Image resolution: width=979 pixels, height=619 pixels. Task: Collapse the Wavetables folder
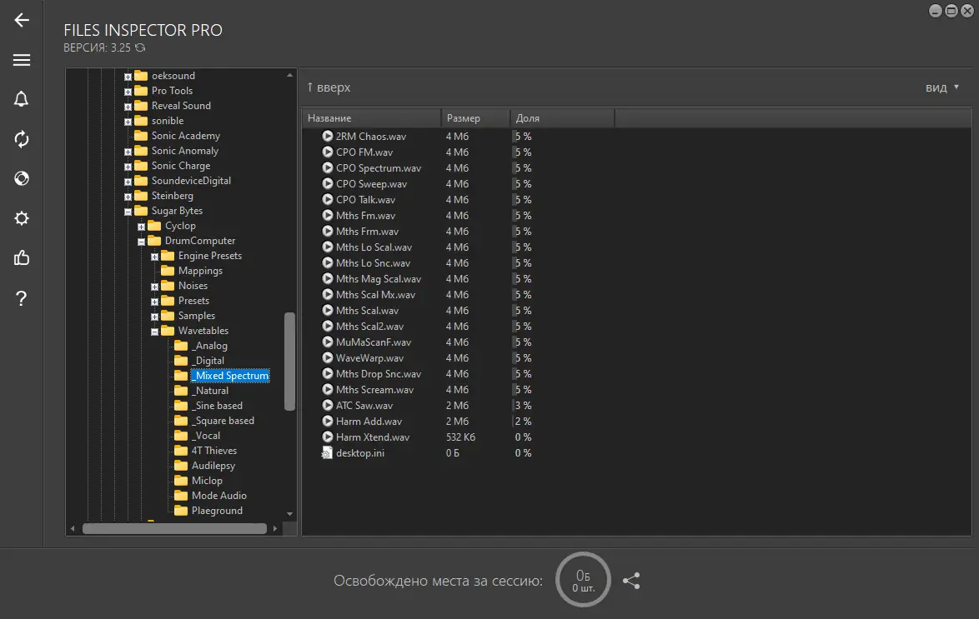(154, 332)
